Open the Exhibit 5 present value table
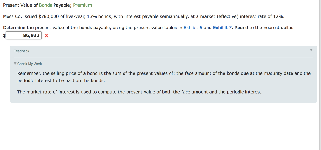Viewport: 321px width, 150px height. click(193, 28)
